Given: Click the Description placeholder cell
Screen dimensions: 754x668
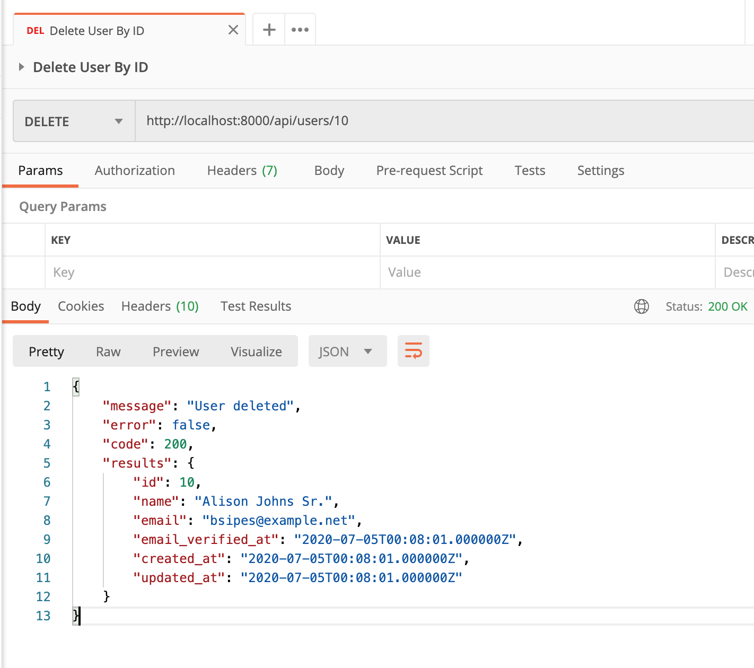Looking at the screenshot, I should pyautogui.click(x=735, y=273).
